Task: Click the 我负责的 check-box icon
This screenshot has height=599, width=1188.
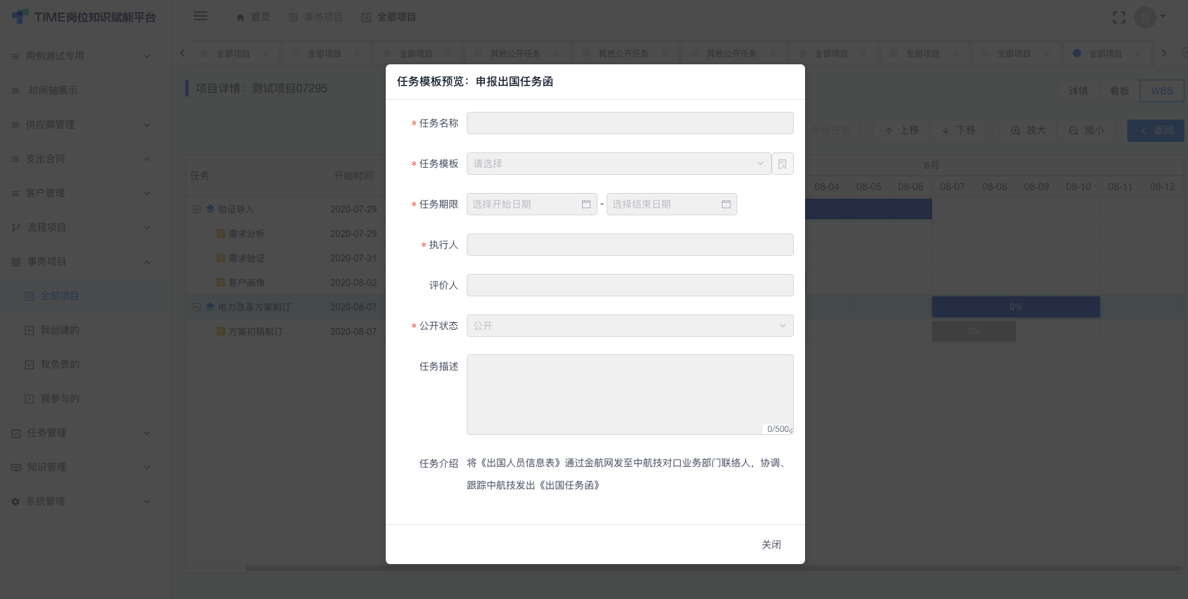Action: (x=29, y=364)
